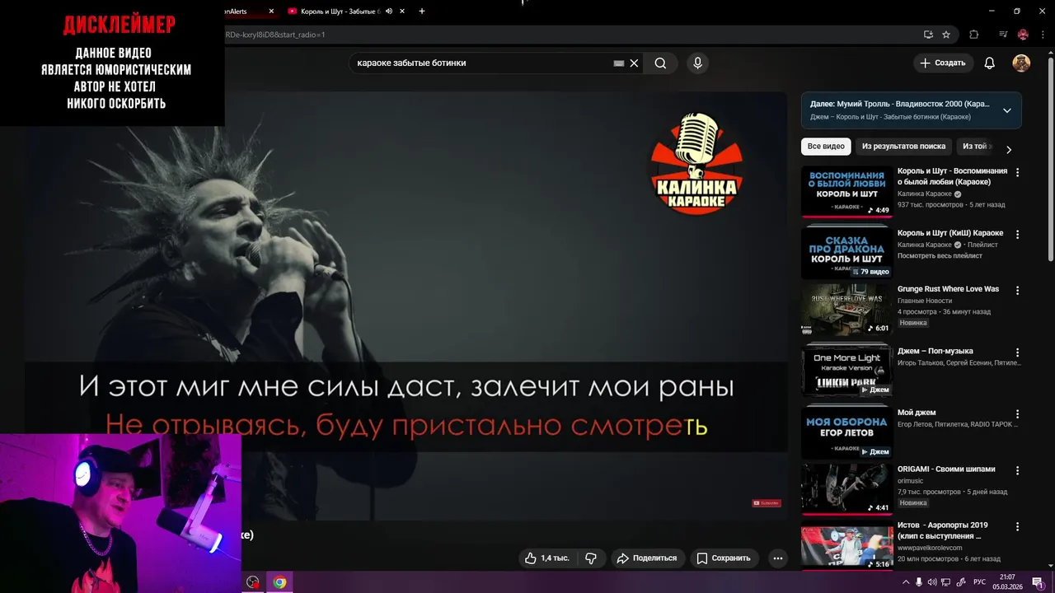Open Сказка про дракона playlist thumbnail

click(846, 253)
